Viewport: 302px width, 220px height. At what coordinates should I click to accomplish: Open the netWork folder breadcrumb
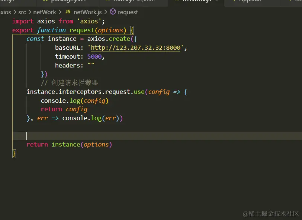(x=45, y=12)
